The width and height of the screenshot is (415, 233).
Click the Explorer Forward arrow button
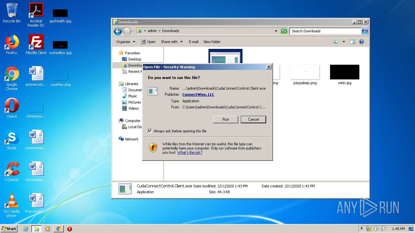tap(127, 31)
